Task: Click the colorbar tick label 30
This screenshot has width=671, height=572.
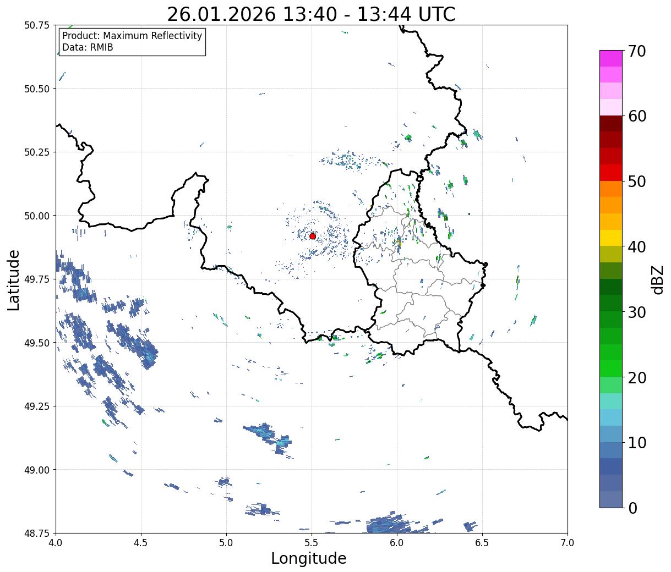Action: tap(636, 312)
